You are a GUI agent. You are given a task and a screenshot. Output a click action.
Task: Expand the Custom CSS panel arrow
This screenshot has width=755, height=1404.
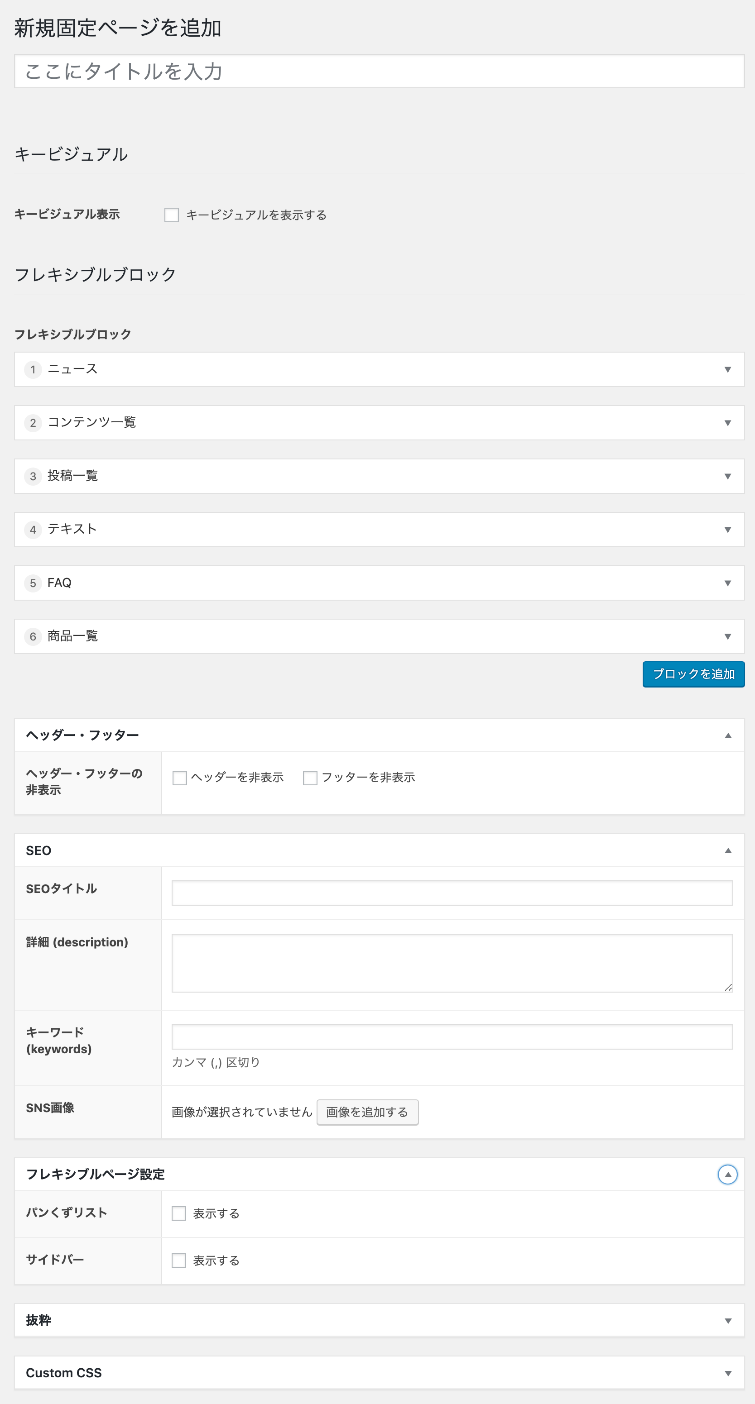point(727,1374)
